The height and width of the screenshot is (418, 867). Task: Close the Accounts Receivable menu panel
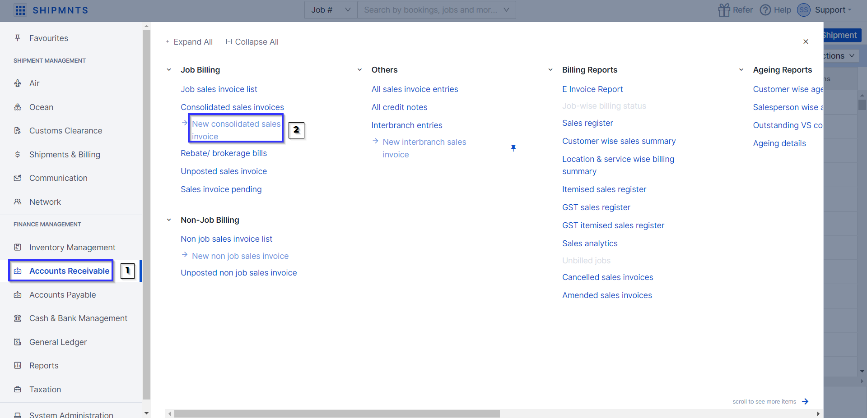tap(806, 41)
